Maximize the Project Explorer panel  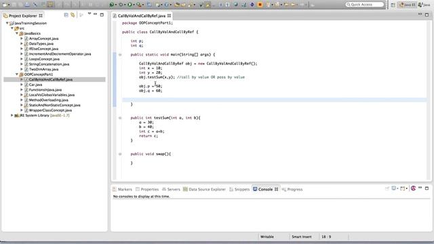pos(102,14)
